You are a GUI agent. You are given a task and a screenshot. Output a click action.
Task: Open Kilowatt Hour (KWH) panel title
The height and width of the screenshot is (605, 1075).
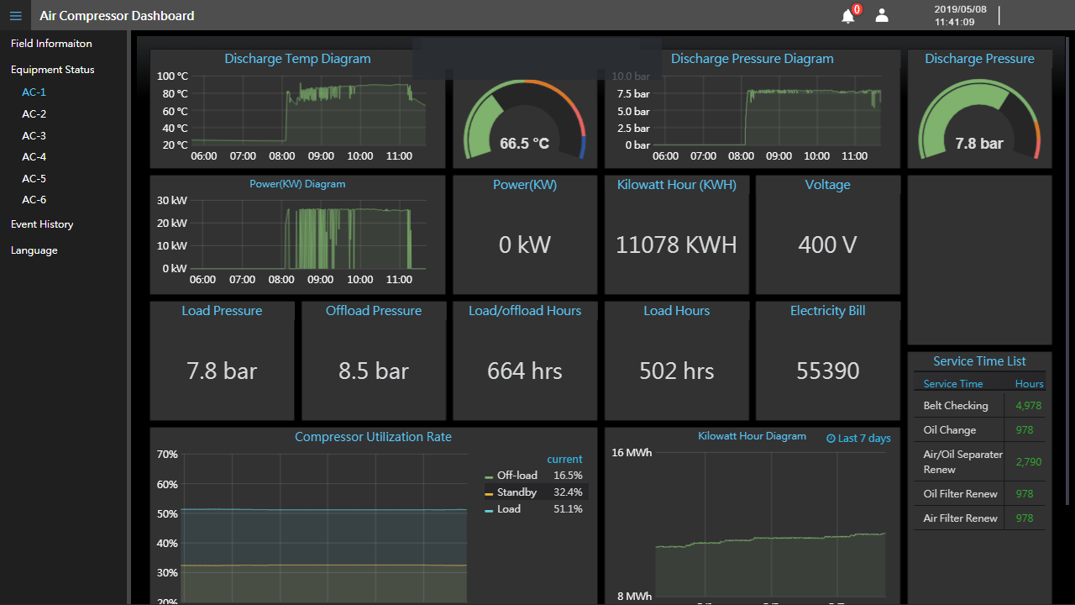(x=677, y=185)
